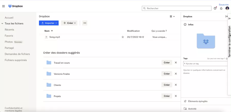Screen dimensions: 231x112
Task: Open the help question mark icon
Action: (215, 8)
